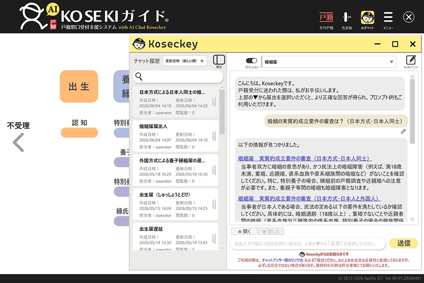The width and height of the screenshot is (424, 283).
Task: Open handle menu of 出生届（しゅっしょうとどけ） chat
Action: point(214,204)
